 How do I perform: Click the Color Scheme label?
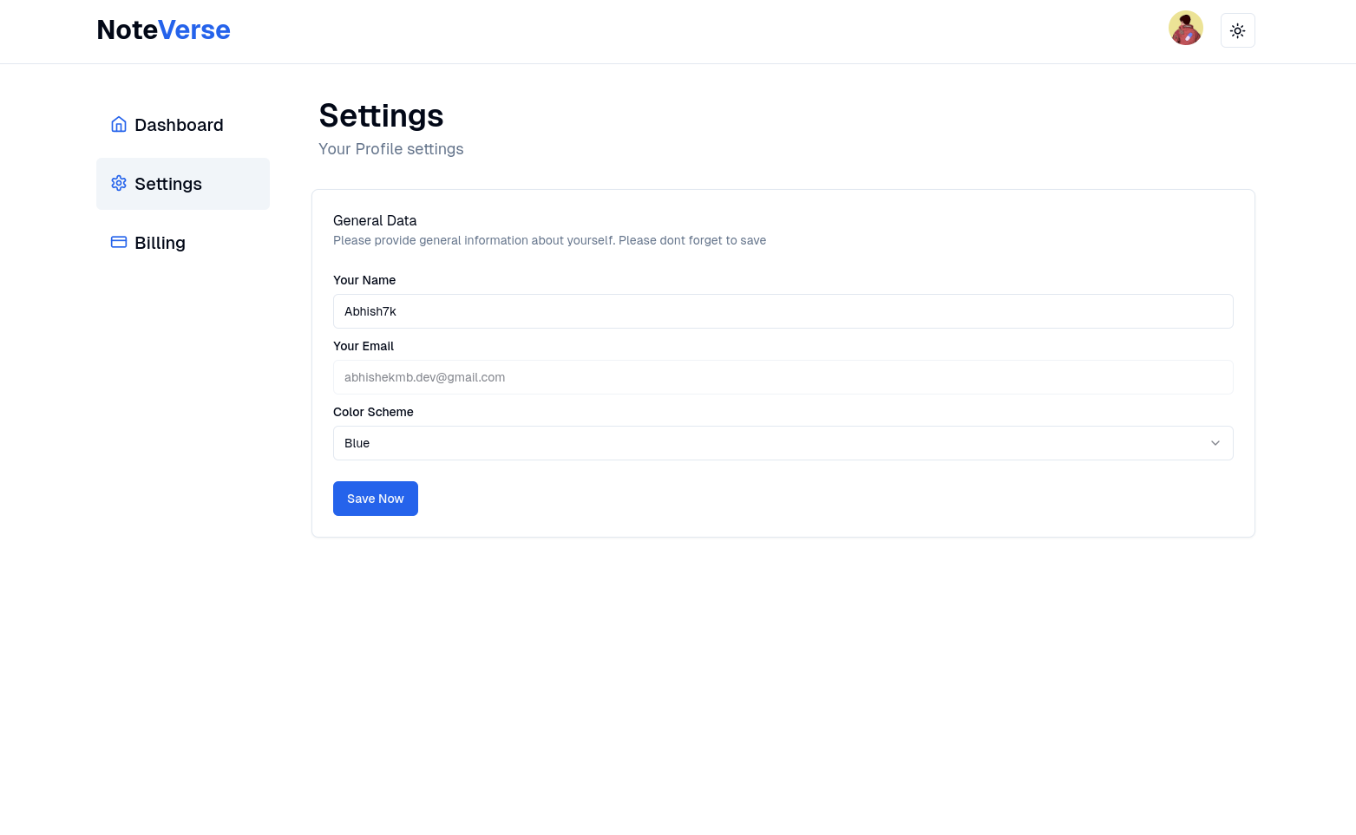pyautogui.click(x=373, y=412)
